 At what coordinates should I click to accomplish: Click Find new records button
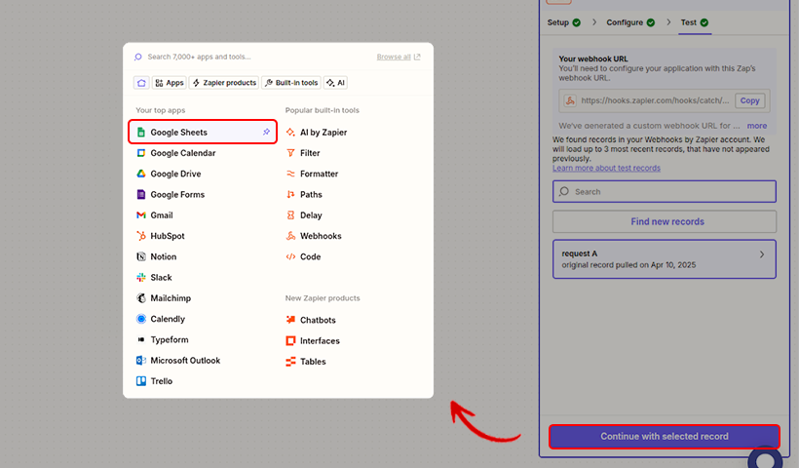click(x=665, y=221)
